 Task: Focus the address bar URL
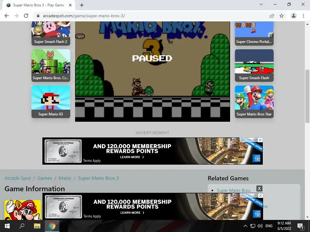pyautogui.click(x=84, y=16)
